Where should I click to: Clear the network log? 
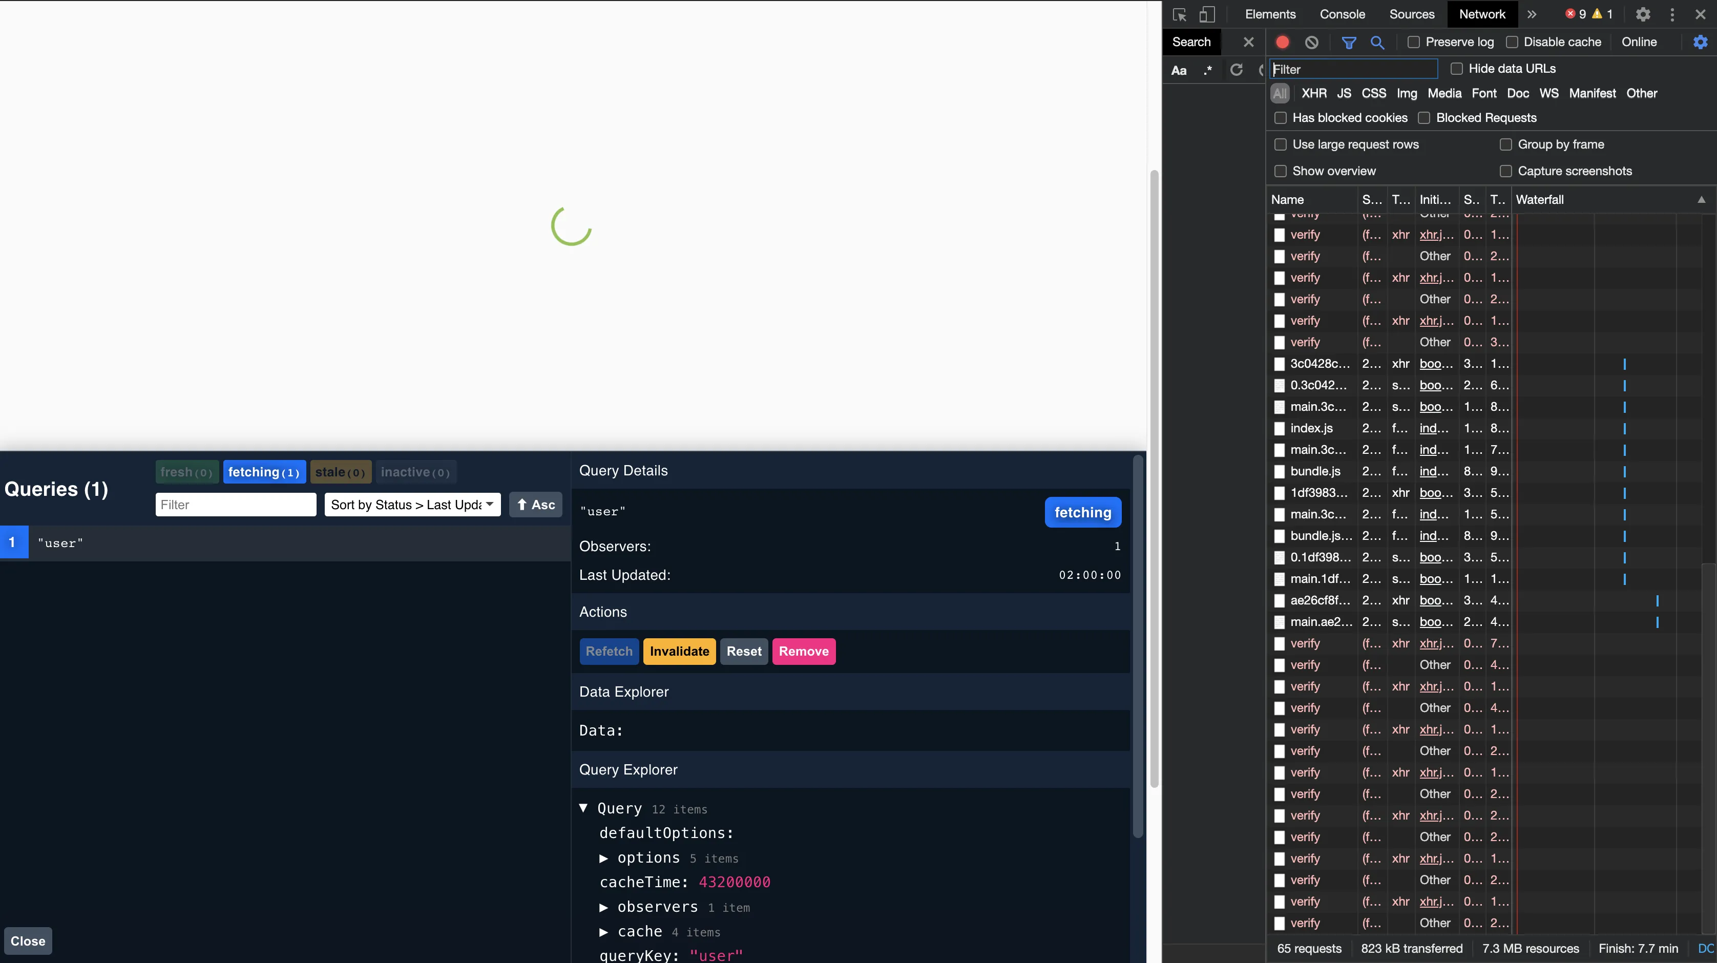tap(1311, 42)
